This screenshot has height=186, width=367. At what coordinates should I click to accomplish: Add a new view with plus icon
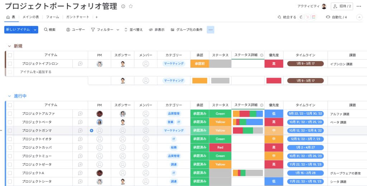click(96, 17)
